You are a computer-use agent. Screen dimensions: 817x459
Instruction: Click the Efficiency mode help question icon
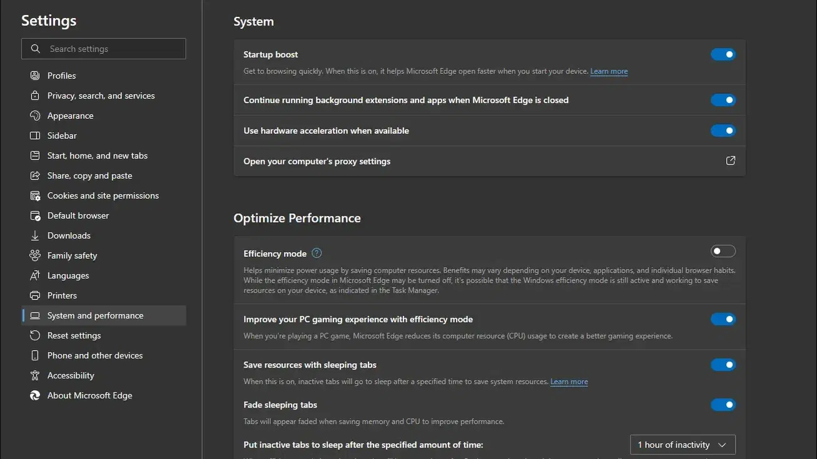click(317, 253)
